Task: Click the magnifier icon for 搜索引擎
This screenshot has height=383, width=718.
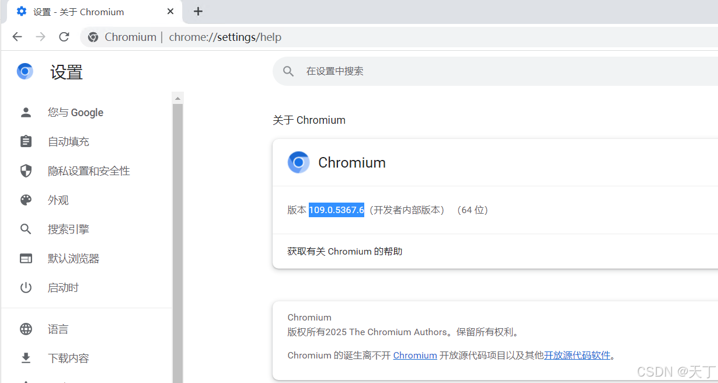Action: [x=26, y=229]
